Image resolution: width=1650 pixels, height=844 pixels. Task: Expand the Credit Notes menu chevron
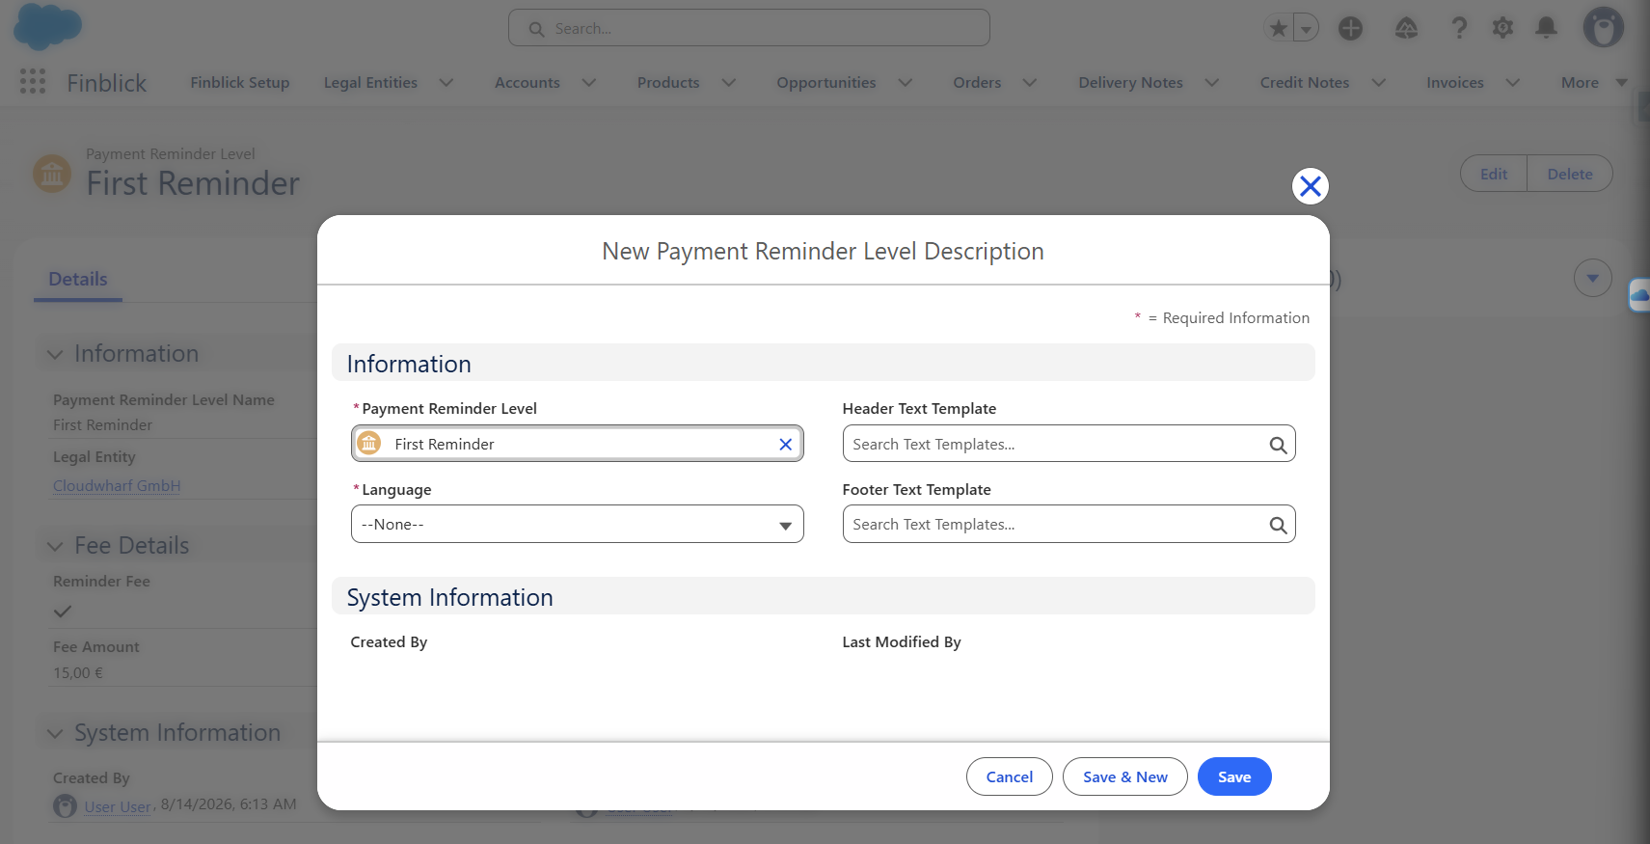1378,83
